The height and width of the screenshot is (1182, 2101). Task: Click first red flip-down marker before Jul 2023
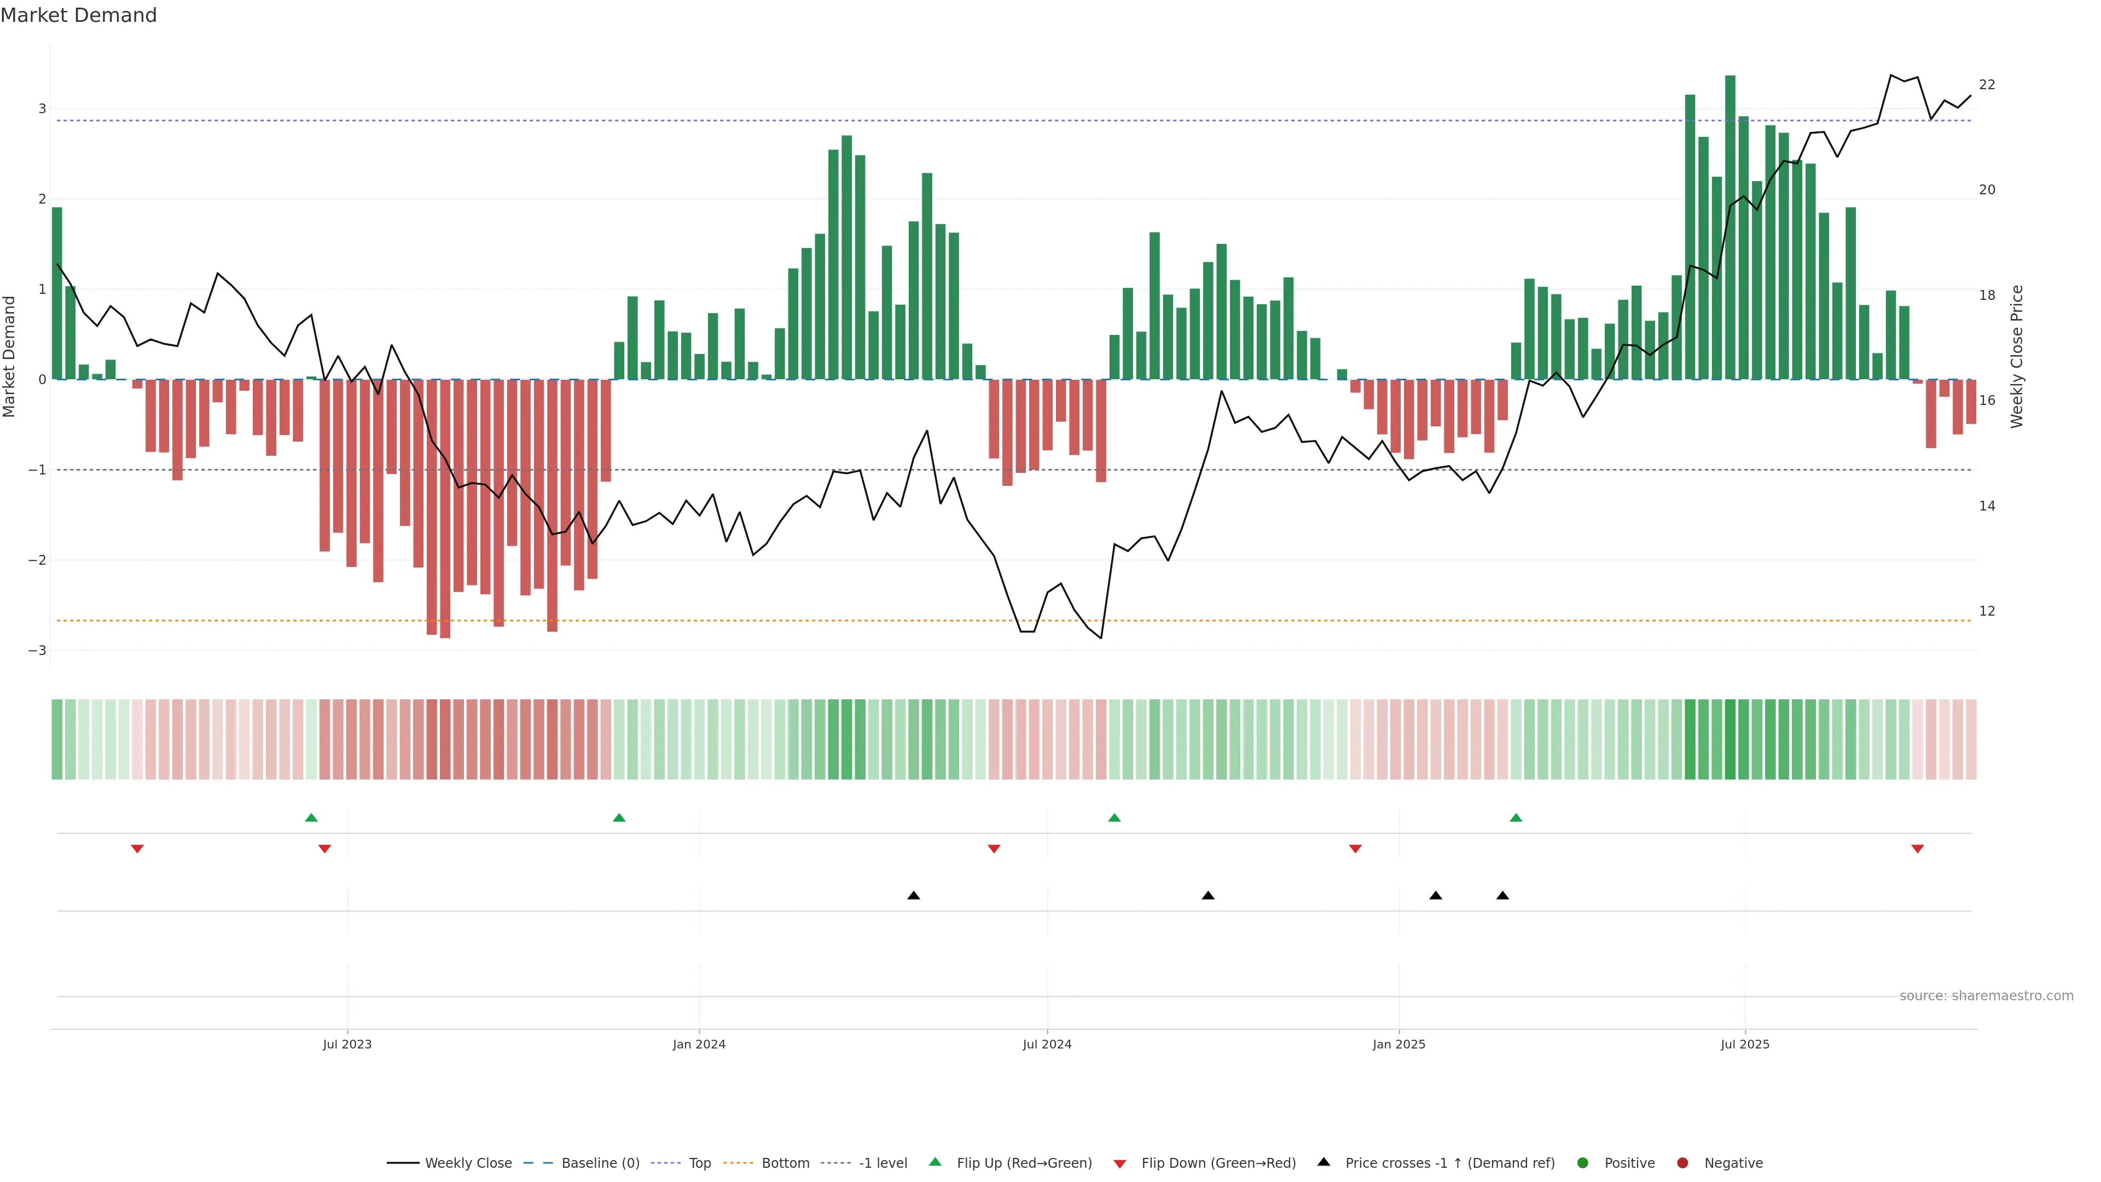tap(137, 849)
